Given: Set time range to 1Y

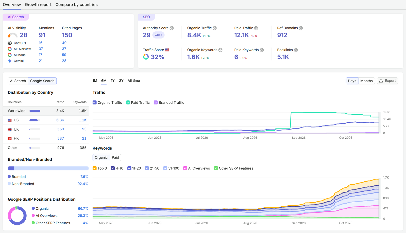Looking at the screenshot, I should [113, 81].
